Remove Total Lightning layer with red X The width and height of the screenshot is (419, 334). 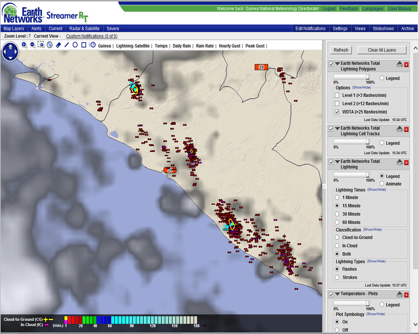click(x=406, y=163)
